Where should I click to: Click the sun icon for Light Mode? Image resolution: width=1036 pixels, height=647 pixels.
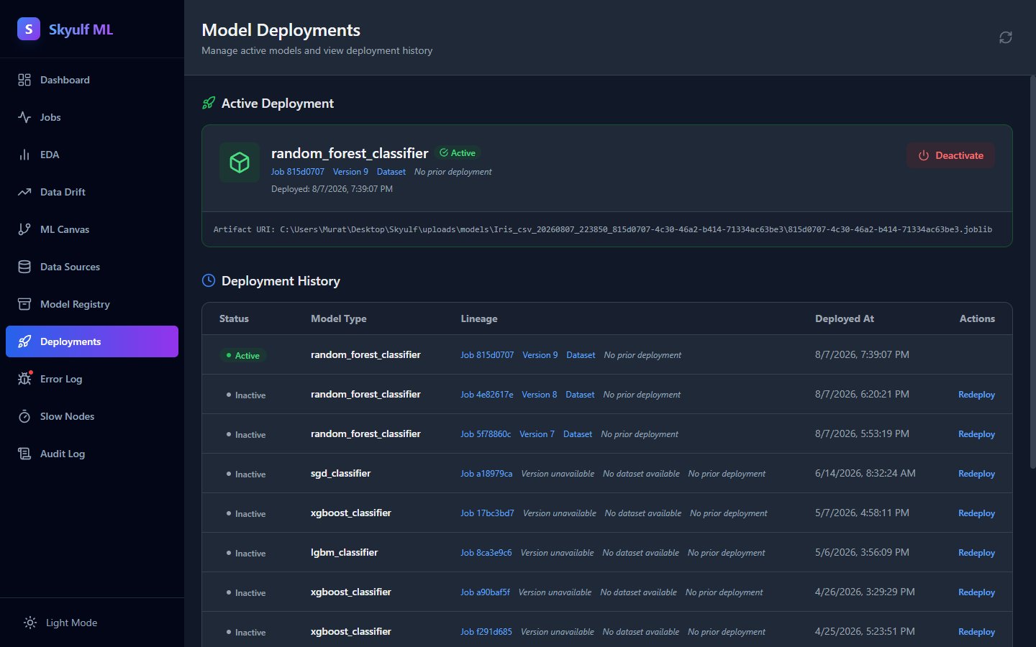(30, 623)
